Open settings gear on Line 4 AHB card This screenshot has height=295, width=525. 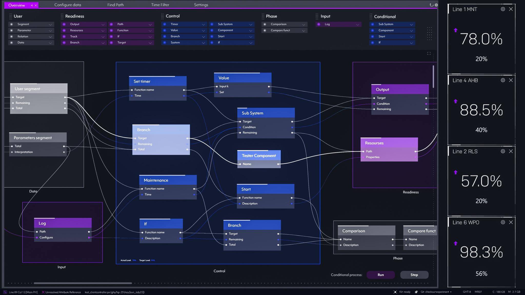[503, 80]
